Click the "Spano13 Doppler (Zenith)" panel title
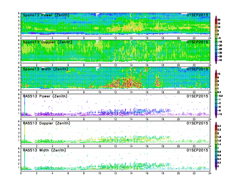The image size is (241, 186). [x=47, y=42]
